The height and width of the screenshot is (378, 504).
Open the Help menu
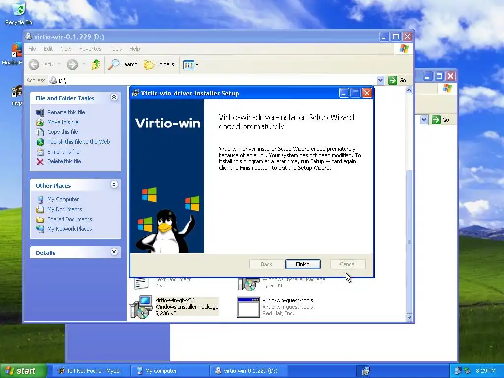pyautogui.click(x=135, y=49)
